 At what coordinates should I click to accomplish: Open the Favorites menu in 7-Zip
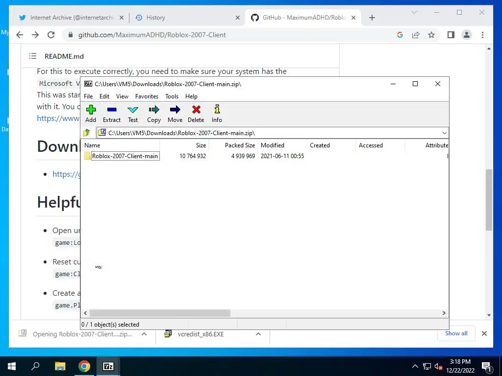tap(147, 96)
